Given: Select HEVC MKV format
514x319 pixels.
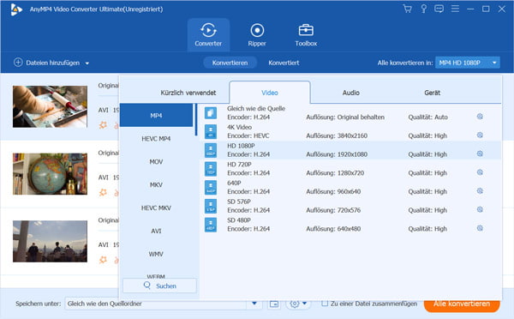Looking at the screenshot, I should coord(156,208).
